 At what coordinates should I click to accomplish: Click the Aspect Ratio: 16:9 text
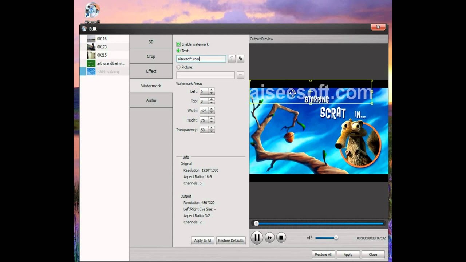tap(198, 177)
